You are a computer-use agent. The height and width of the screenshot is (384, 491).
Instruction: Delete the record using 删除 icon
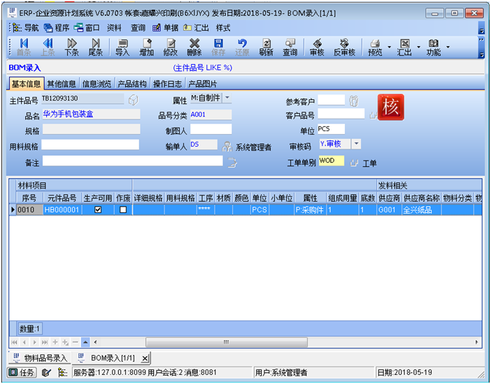tap(194, 47)
